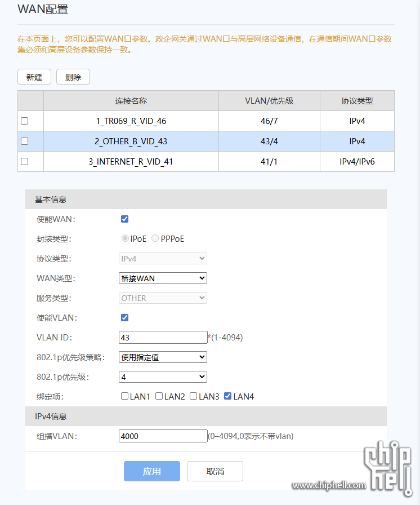Check the LAN2 binding checkbox
420x505 pixels.
[x=159, y=396]
